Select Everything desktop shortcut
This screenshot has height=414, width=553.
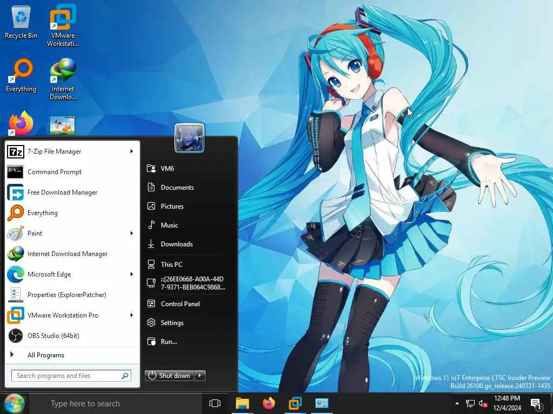(21, 75)
